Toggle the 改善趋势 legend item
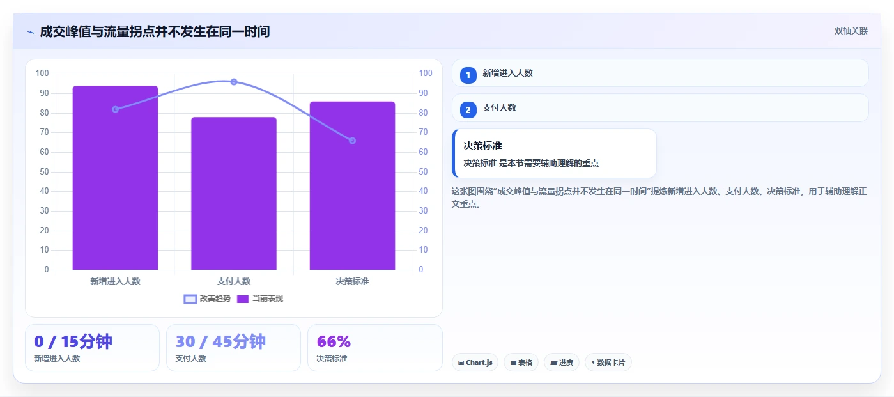Image resolution: width=894 pixels, height=397 pixels. (x=207, y=299)
